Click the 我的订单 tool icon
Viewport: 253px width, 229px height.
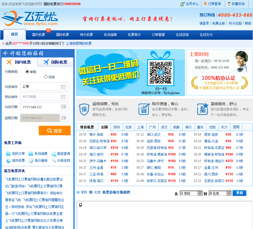pyautogui.click(x=8, y=154)
